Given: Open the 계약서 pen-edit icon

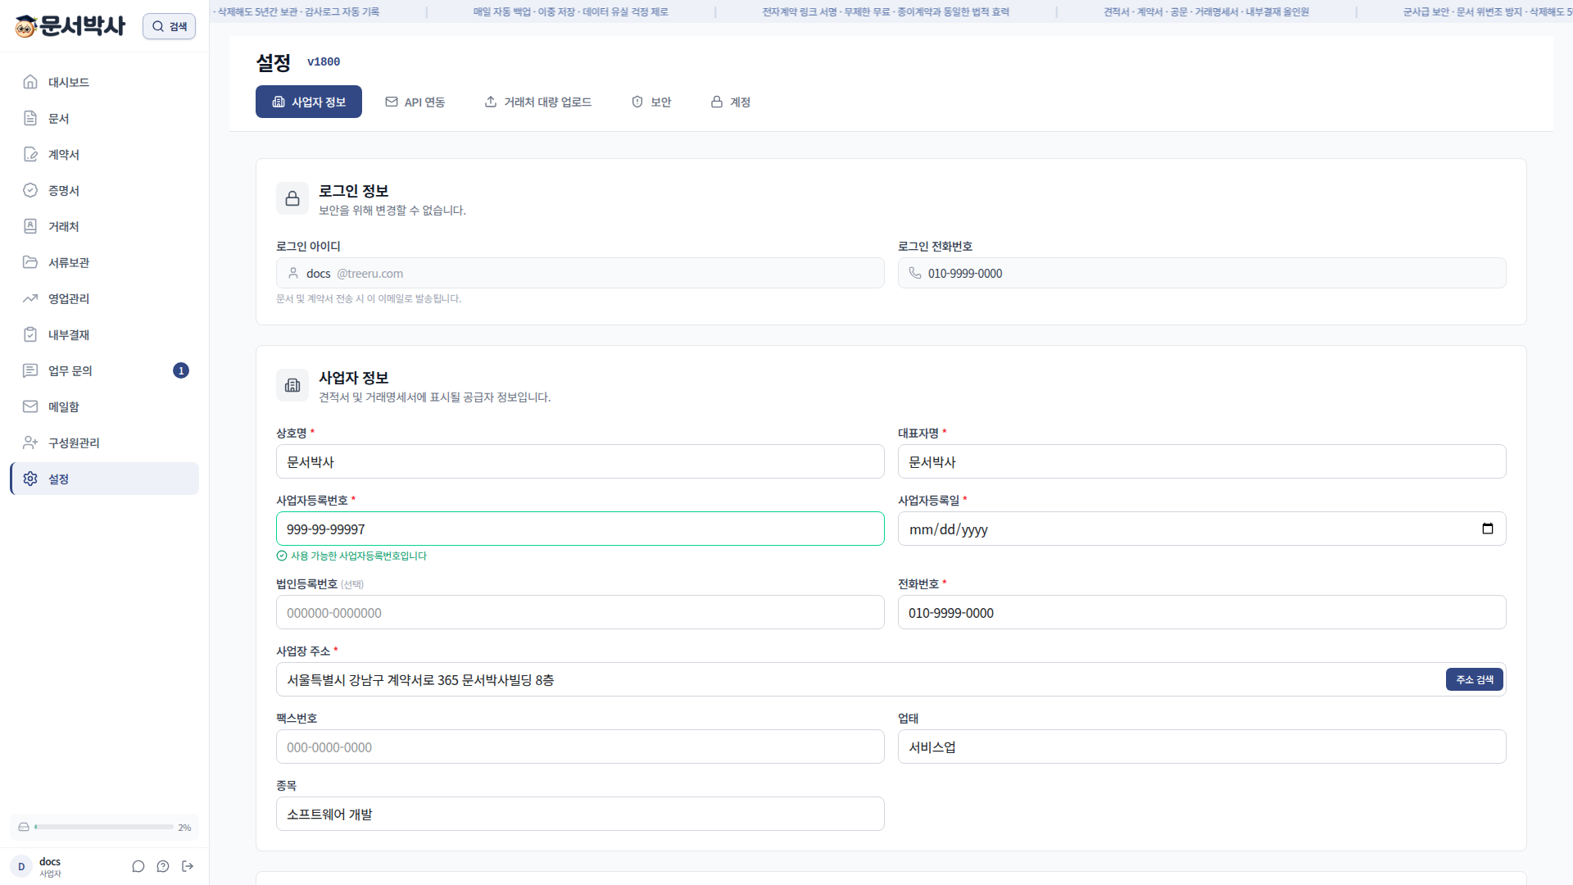Looking at the screenshot, I should pyautogui.click(x=30, y=154).
